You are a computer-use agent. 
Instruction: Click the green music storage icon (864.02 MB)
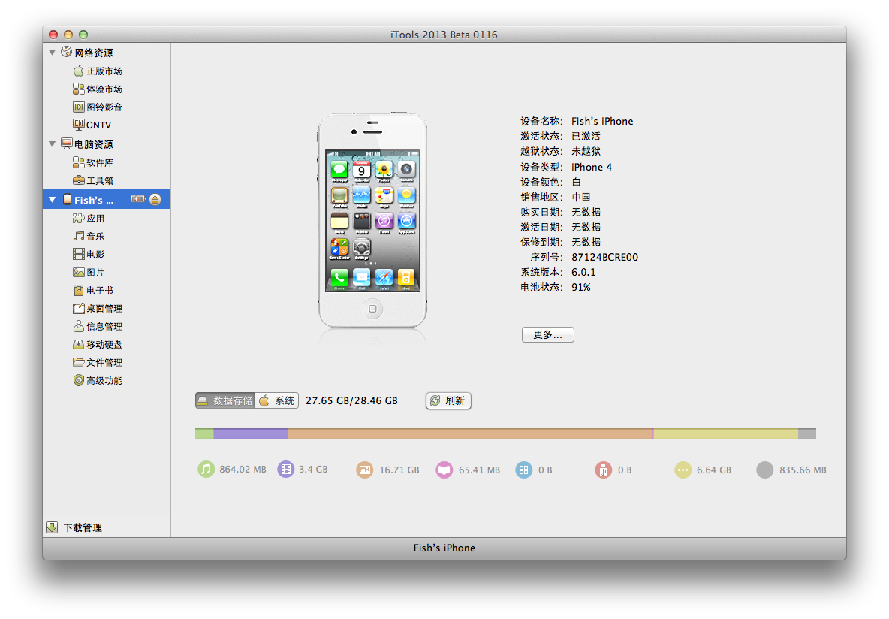point(206,470)
